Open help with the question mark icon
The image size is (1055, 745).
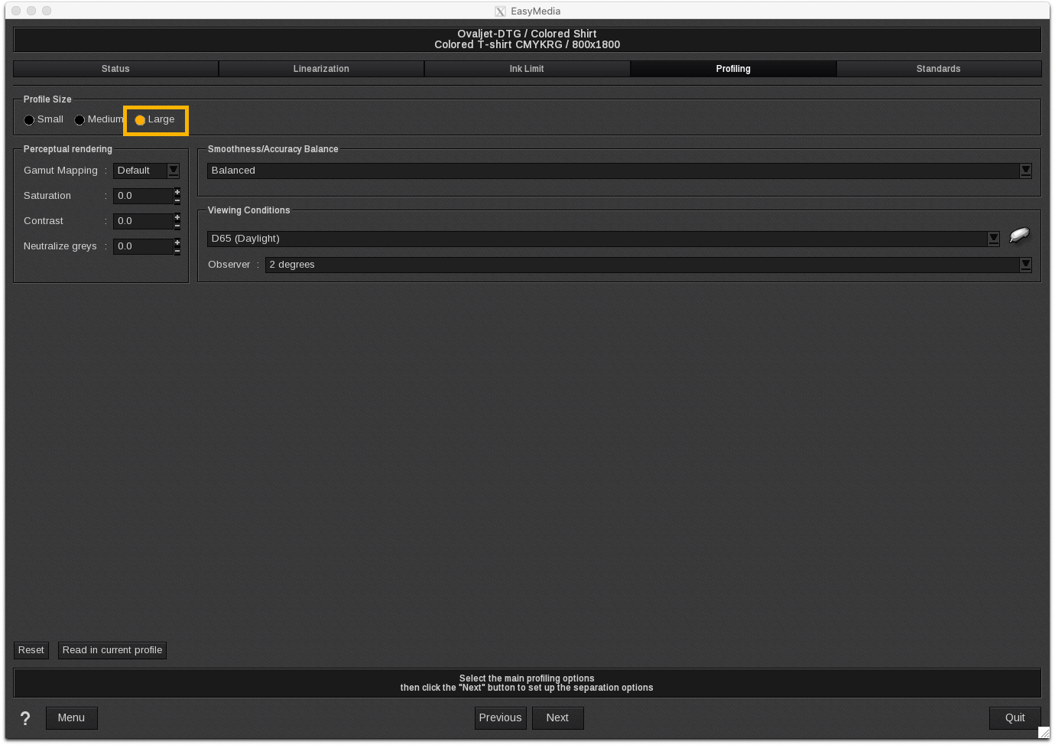(x=25, y=718)
